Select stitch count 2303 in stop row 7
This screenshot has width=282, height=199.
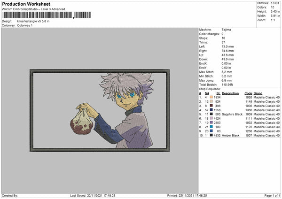coord(217,122)
